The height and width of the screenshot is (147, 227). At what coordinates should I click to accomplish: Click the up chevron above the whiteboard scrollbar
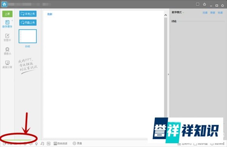click(166, 15)
